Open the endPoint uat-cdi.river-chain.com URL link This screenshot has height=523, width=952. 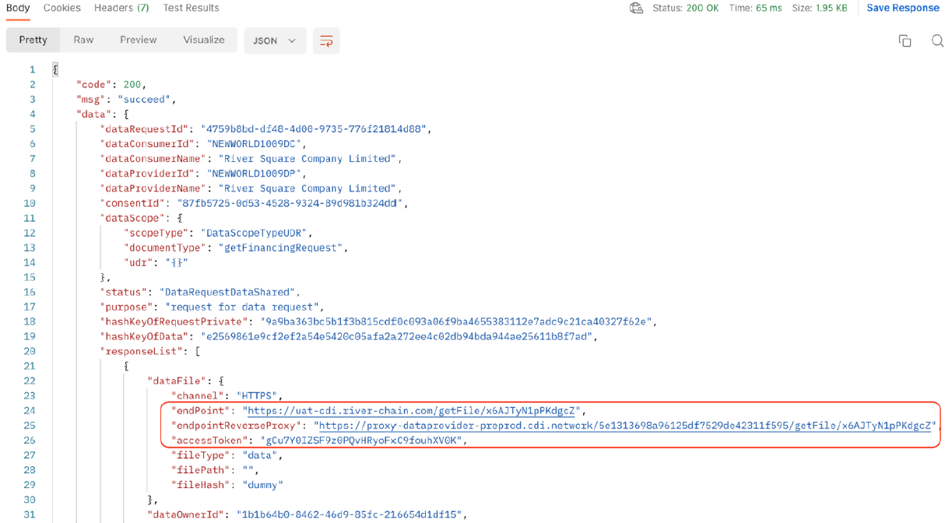tap(411, 411)
